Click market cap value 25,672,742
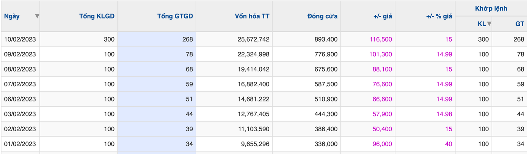This screenshot has height=154, width=527. (252, 39)
